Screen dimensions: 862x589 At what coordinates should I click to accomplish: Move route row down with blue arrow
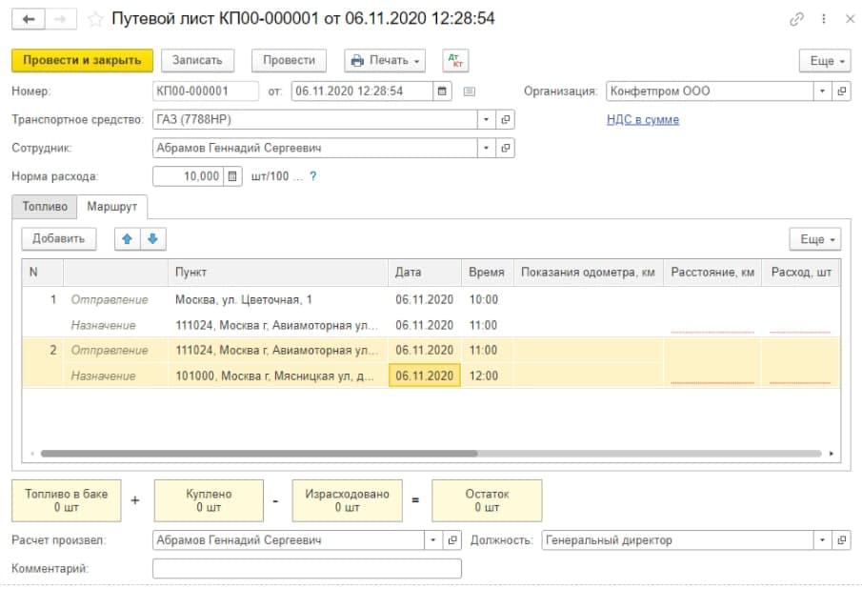coord(153,238)
